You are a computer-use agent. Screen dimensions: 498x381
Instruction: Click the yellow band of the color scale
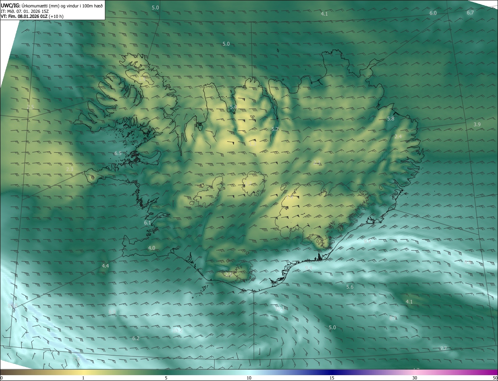84,372
